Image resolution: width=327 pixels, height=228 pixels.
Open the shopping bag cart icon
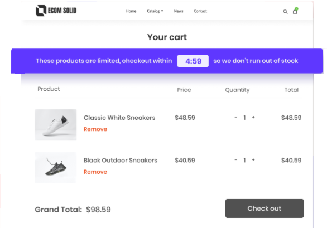point(295,11)
